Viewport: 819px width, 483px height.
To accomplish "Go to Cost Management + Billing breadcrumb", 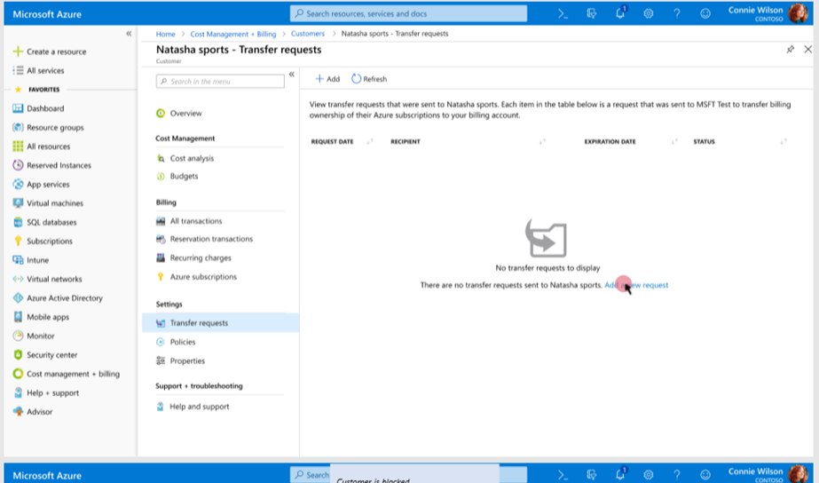I will point(233,34).
